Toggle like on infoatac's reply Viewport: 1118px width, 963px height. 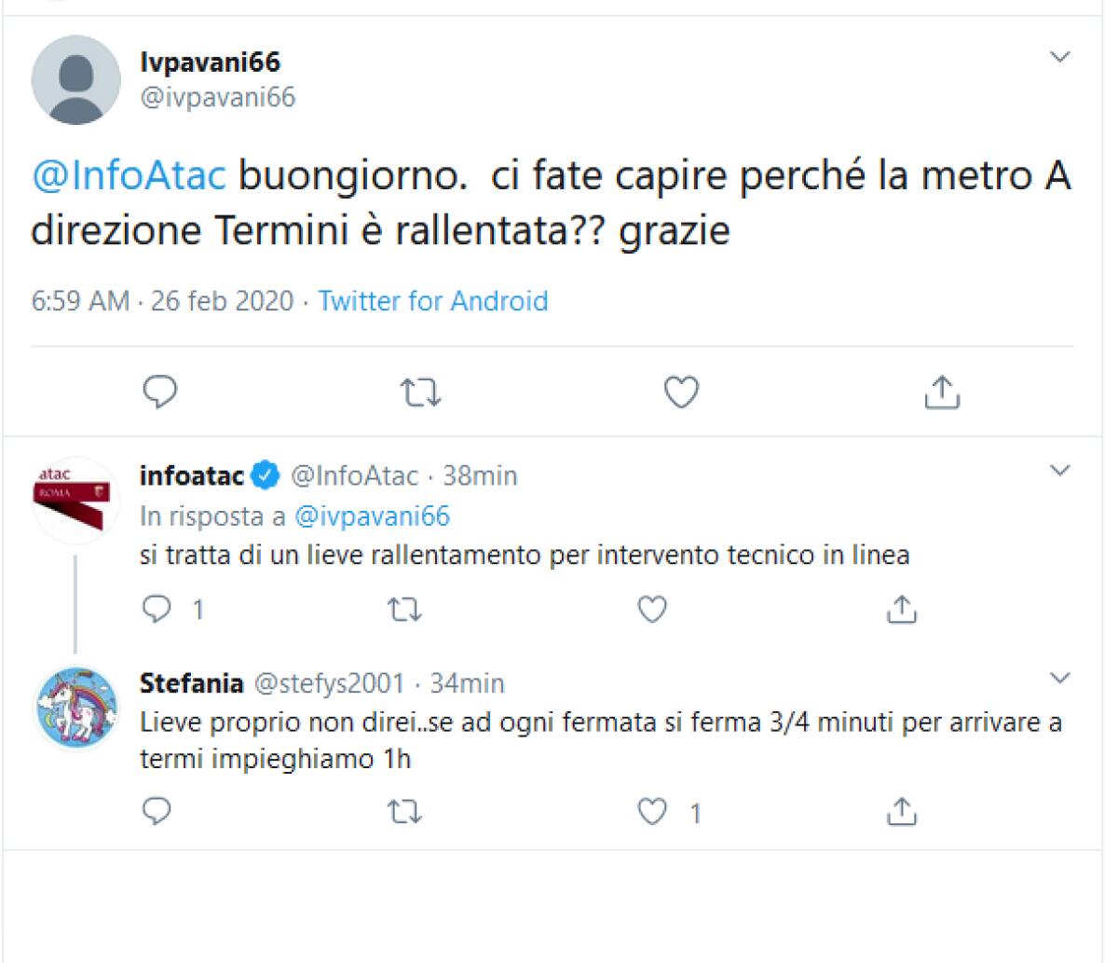651,610
